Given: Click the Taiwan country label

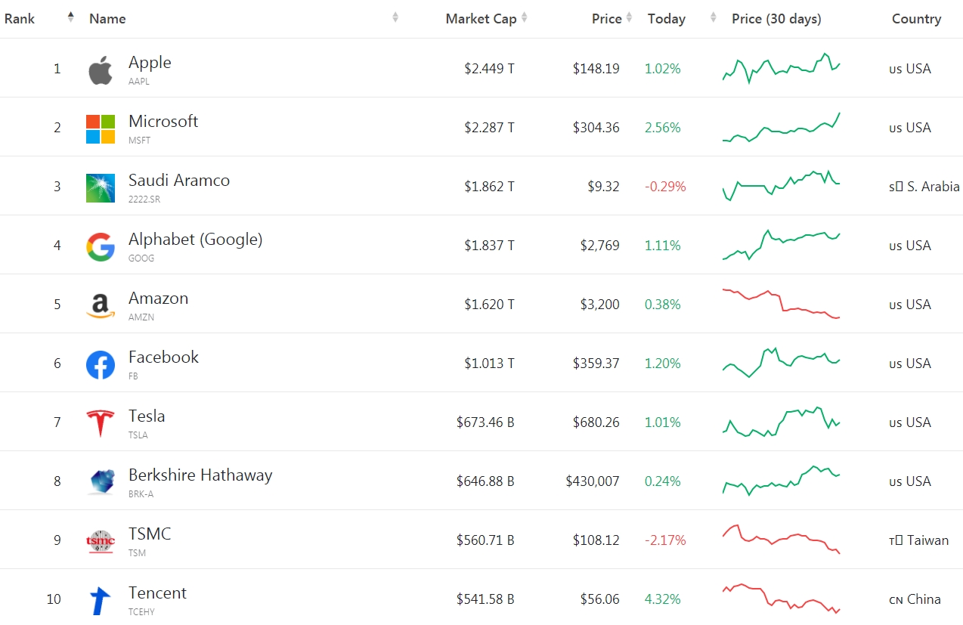Looking at the screenshot, I should pyautogui.click(x=919, y=540).
